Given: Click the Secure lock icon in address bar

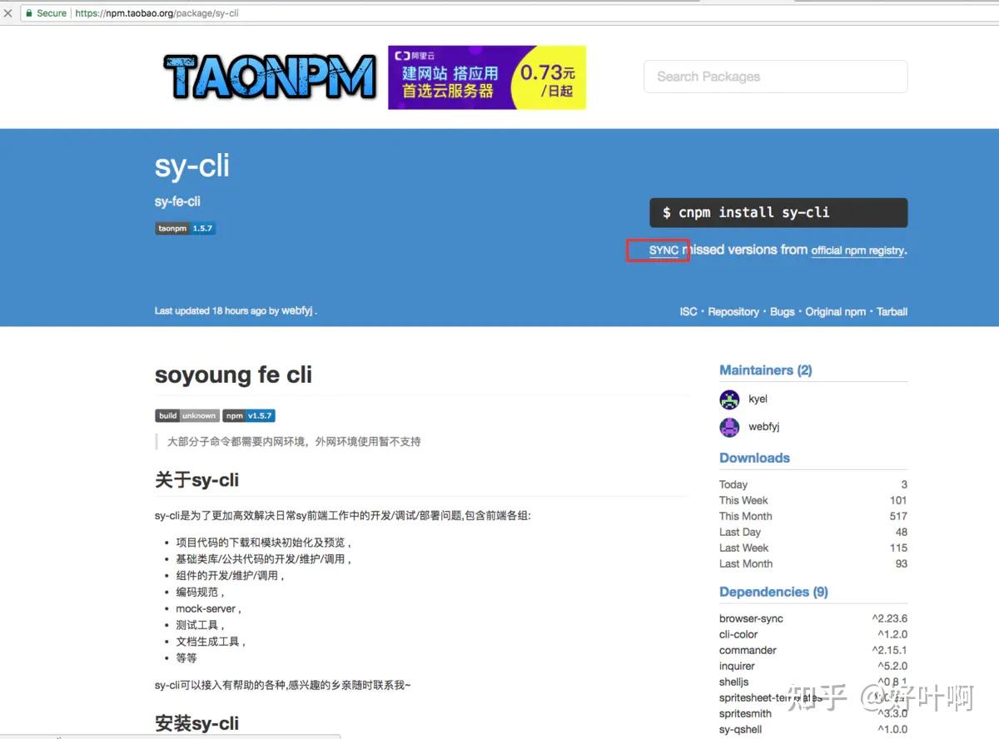Looking at the screenshot, I should pos(28,12).
